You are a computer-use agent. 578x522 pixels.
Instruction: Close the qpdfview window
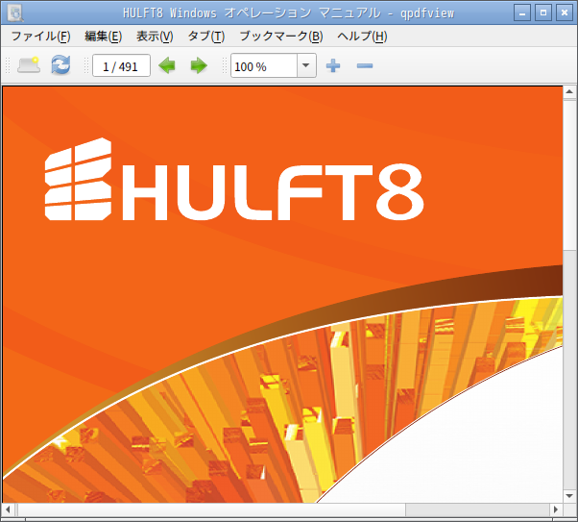(x=565, y=12)
